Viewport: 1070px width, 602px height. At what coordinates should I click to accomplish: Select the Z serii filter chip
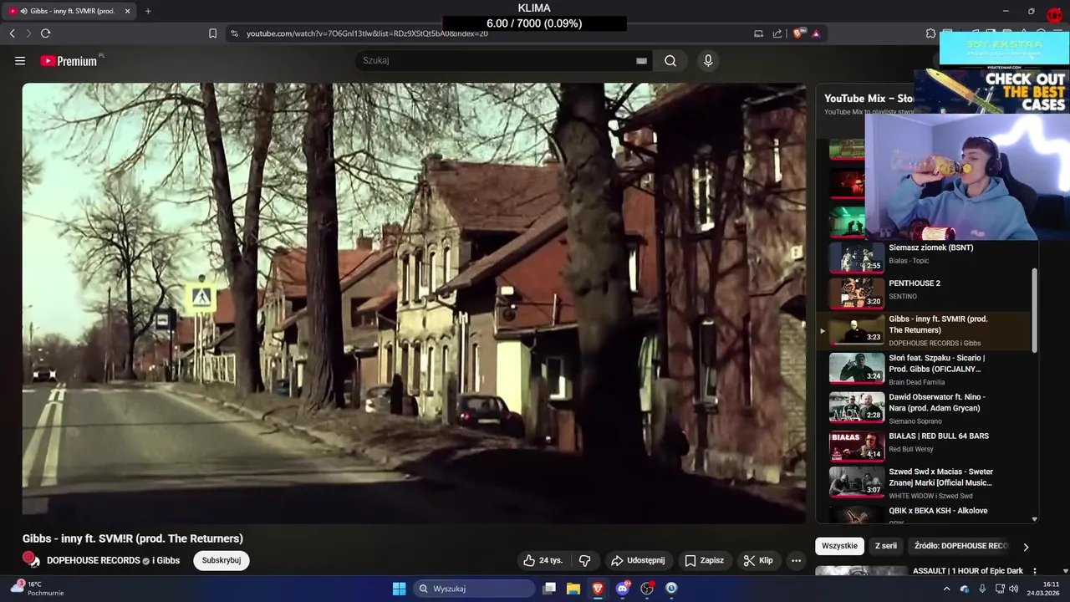tap(886, 546)
